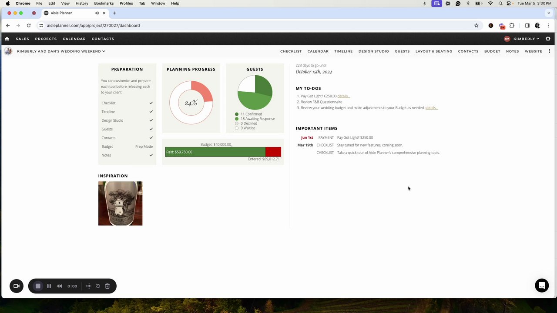Click the browser address bar
Viewport: 557px width, 313px height.
pos(257,26)
